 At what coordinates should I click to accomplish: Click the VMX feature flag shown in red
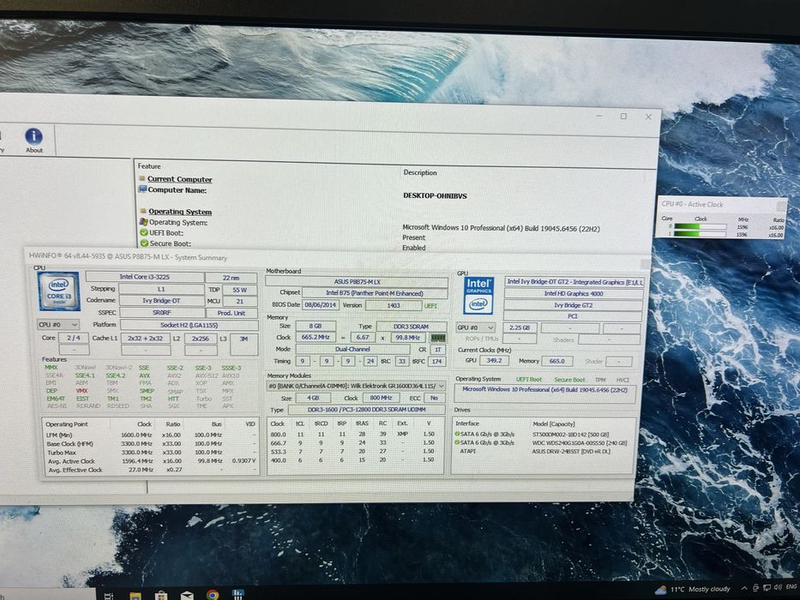(x=81, y=391)
